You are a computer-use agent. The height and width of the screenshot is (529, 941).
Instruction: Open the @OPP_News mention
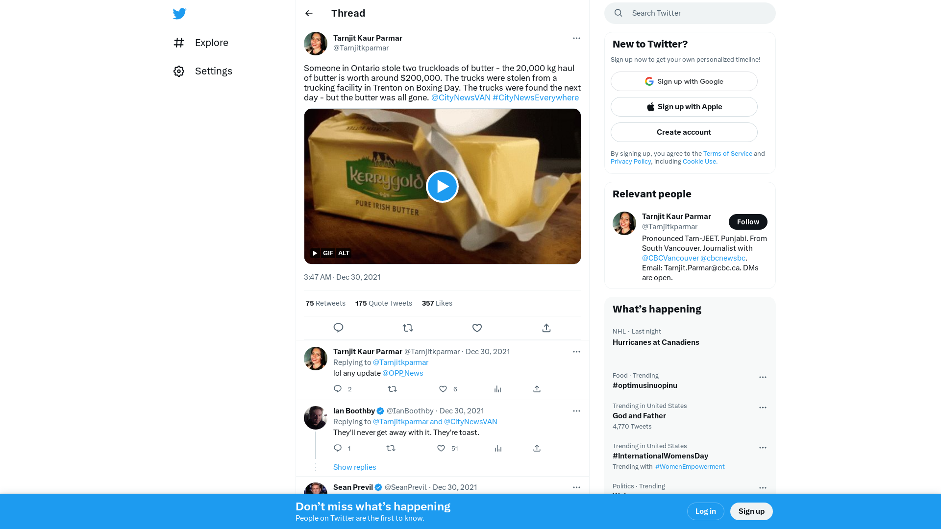[403, 373]
